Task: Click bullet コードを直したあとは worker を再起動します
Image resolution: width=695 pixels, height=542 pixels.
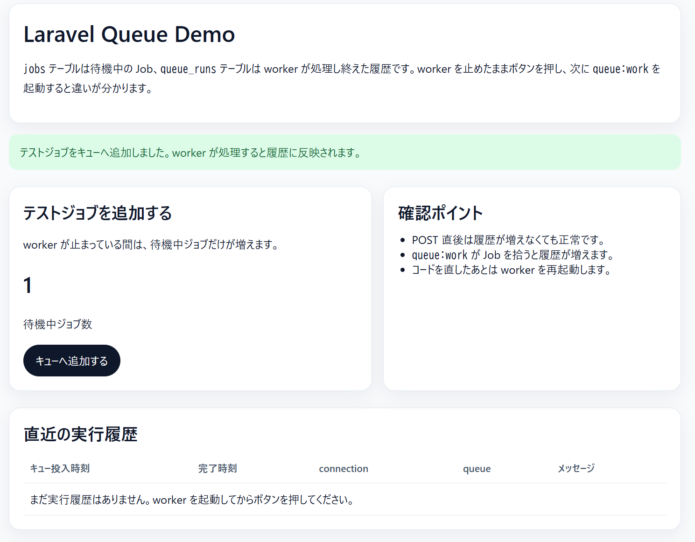Action: pos(512,270)
